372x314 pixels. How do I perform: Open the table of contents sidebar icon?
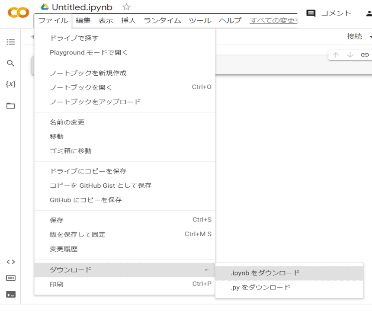pos(11,42)
